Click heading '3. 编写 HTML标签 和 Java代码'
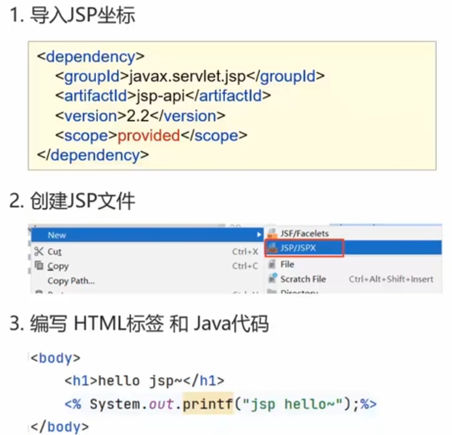The width and height of the screenshot is (452, 435). coord(139,323)
